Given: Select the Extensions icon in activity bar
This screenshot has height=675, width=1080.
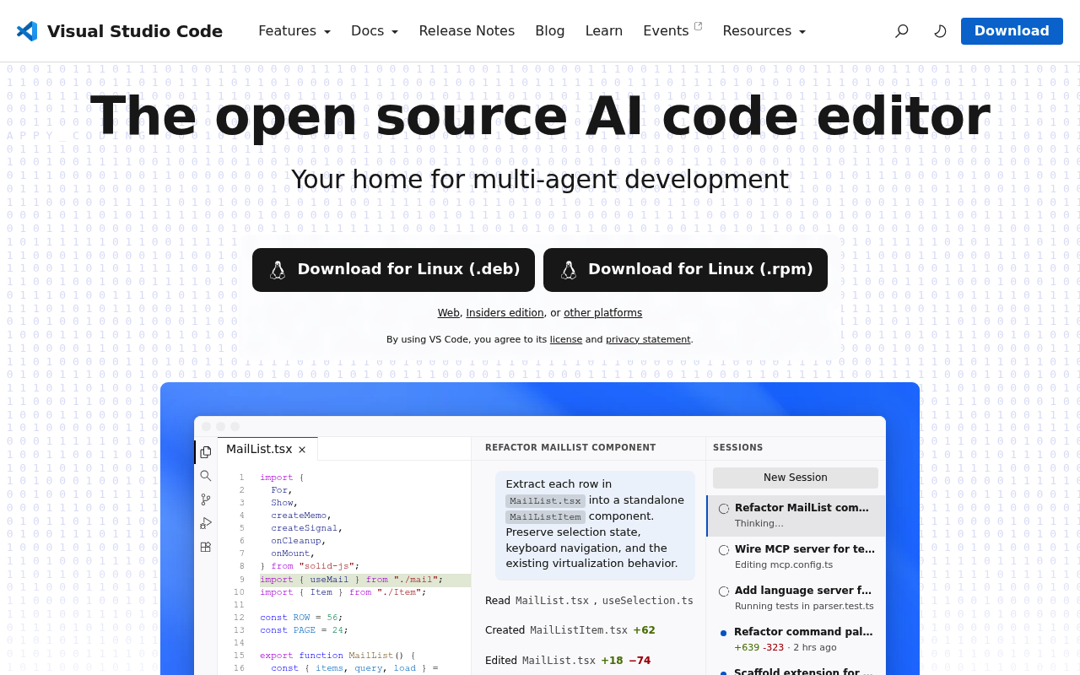Looking at the screenshot, I should [206, 547].
